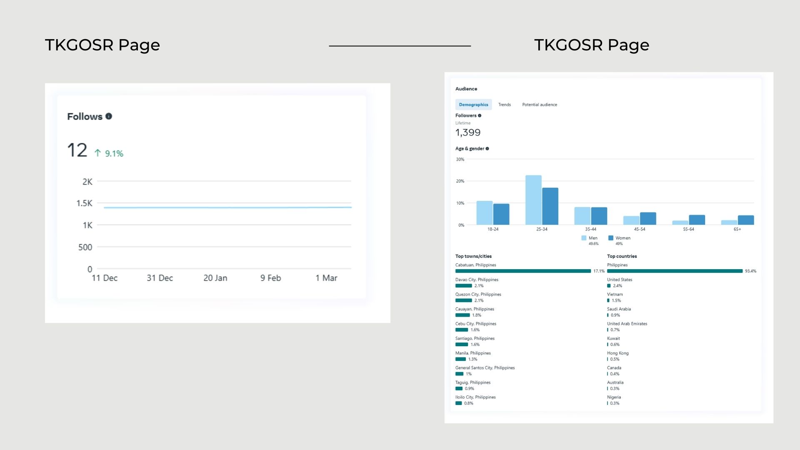Viewport: 800px width, 450px height.
Task: Click the Men legend color swatch
Action: point(584,238)
